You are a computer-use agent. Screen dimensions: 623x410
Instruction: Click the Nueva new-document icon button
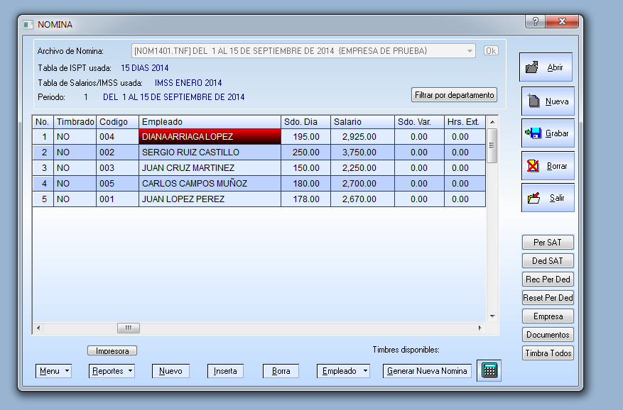click(x=547, y=101)
